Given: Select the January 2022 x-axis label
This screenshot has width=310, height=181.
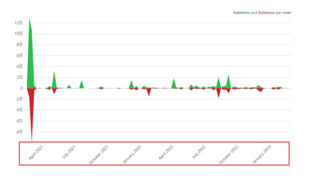Looking at the screenshot, I should tap(132, 155).
